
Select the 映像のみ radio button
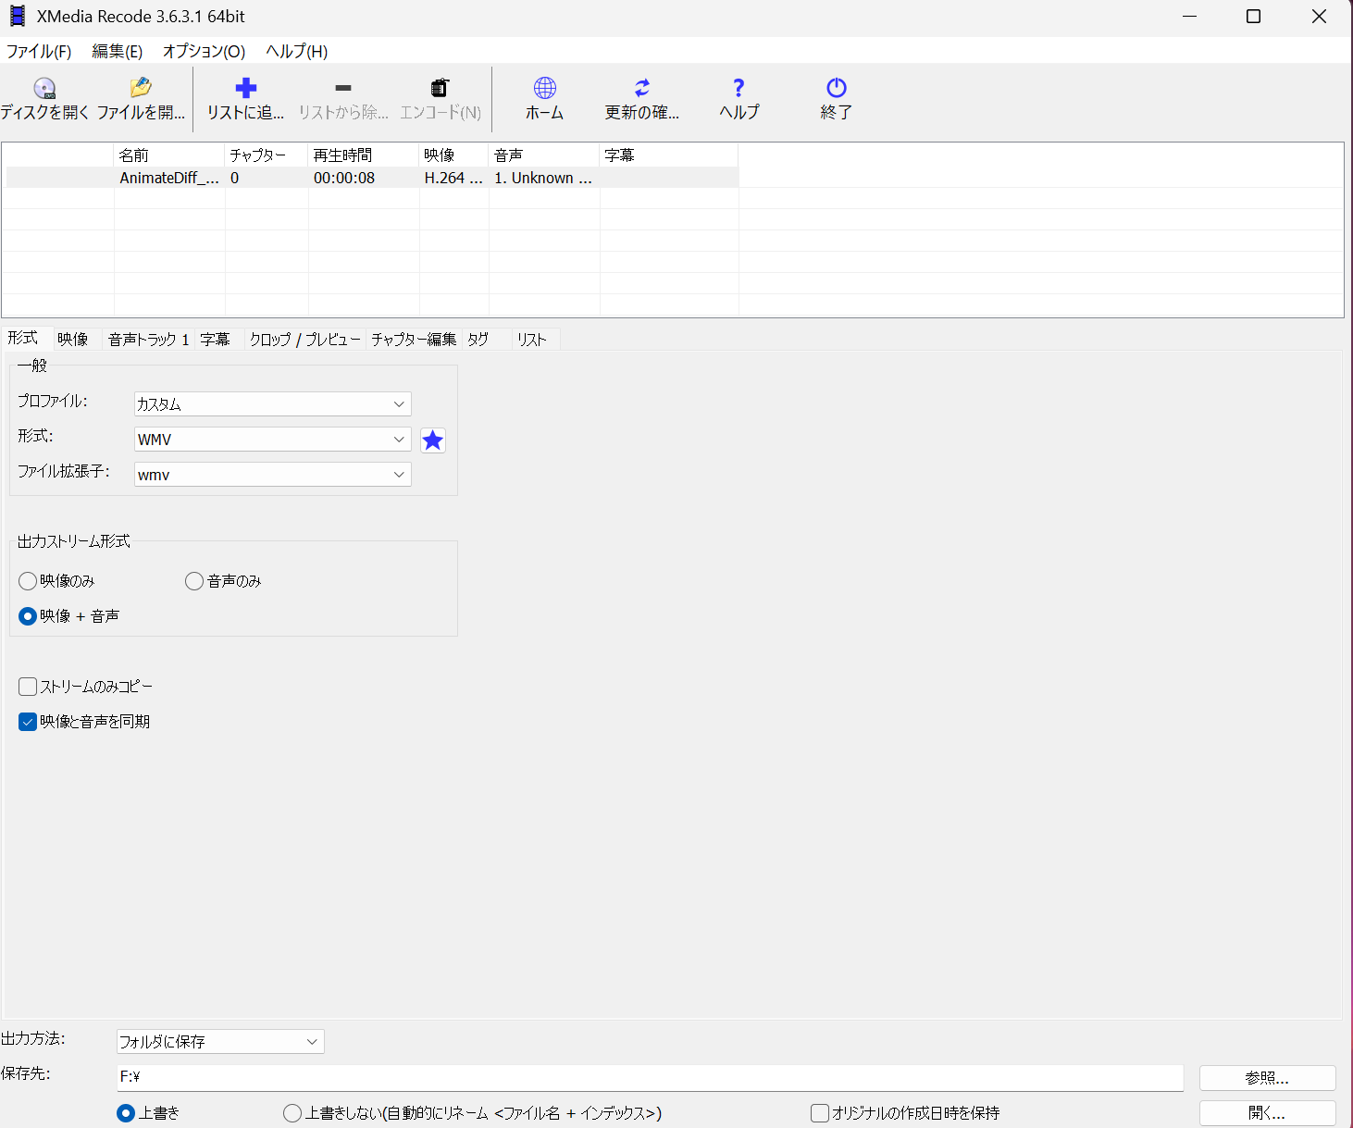[x=28, y=581]
